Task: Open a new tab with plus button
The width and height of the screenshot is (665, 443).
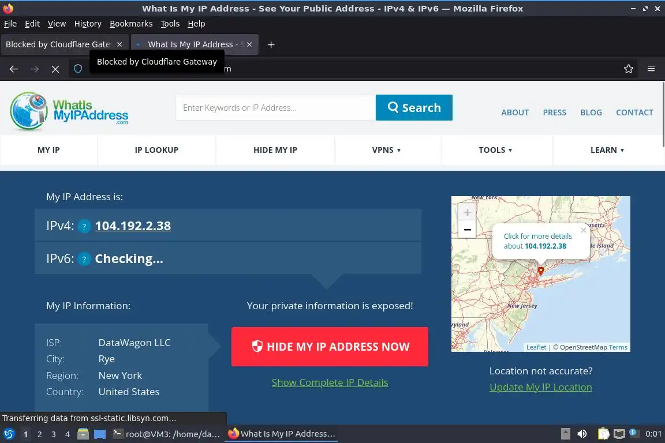Action: 271,44
